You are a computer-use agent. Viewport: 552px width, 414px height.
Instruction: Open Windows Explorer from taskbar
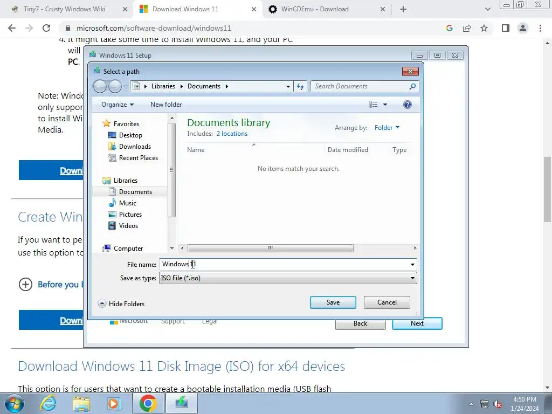click(x=81, y=403)
